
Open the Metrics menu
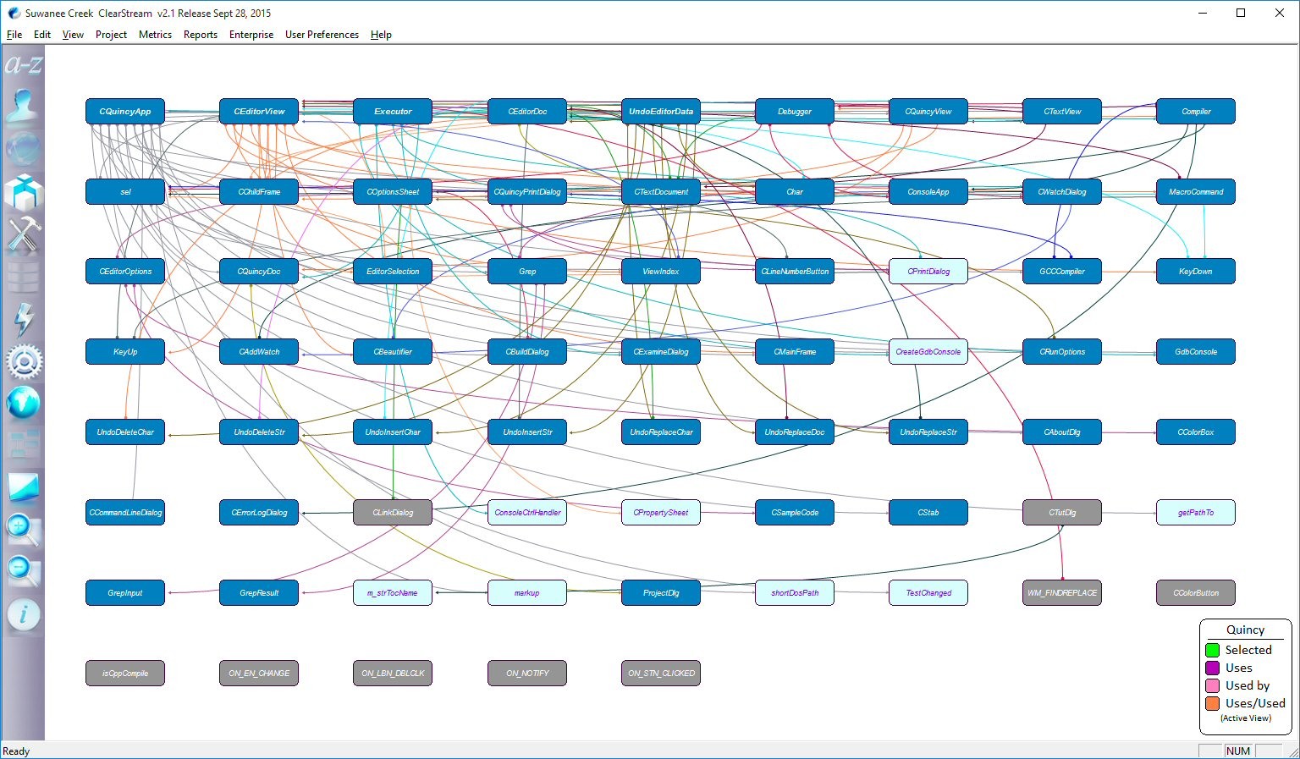(x=155, y=35)
